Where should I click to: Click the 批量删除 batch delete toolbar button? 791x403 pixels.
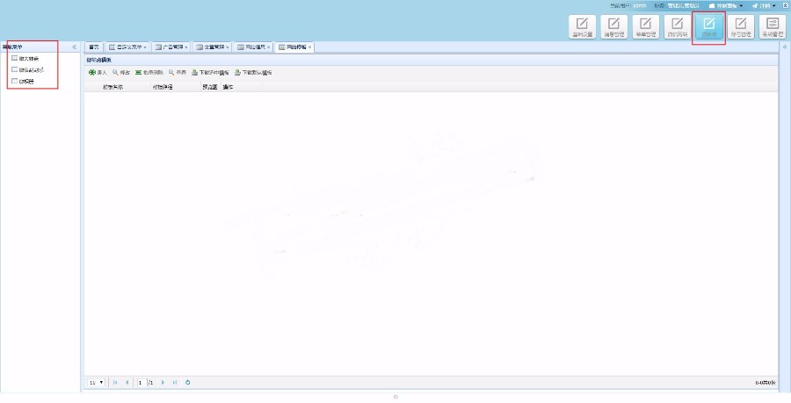149,73
